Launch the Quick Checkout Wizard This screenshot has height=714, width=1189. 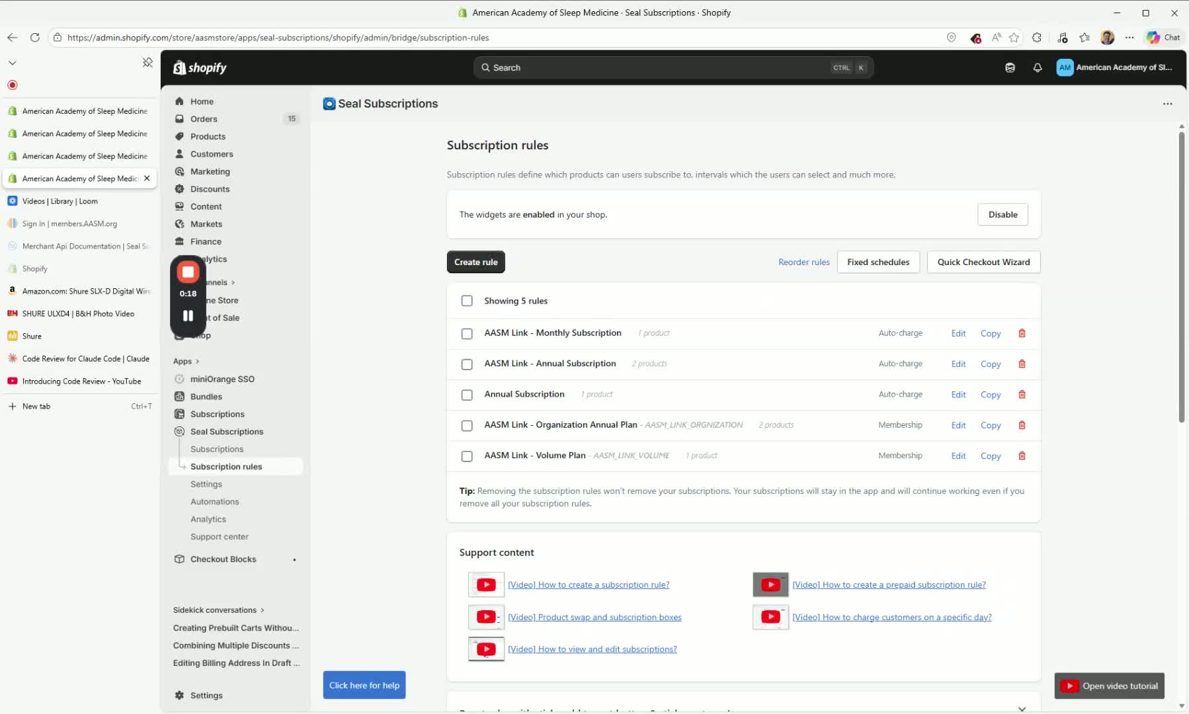983,262
